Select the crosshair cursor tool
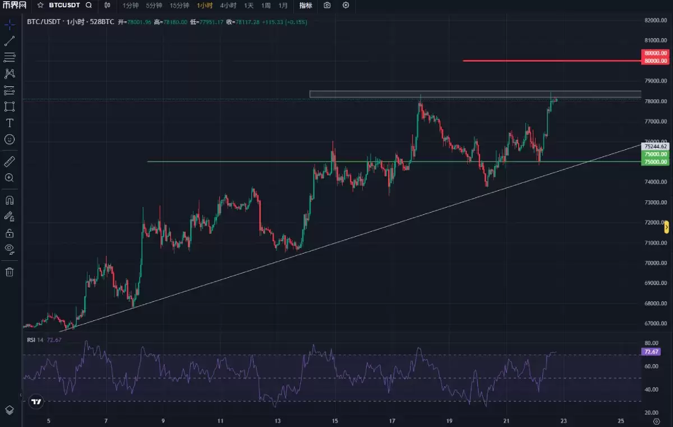Screen dimensions: 673x427 tap(10, 25)
